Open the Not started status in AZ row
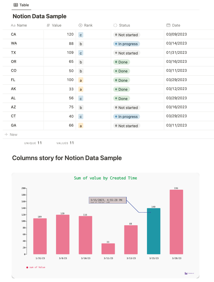Image resolution: width=214 pixels, height=282 pixels. tap(126, 108)
